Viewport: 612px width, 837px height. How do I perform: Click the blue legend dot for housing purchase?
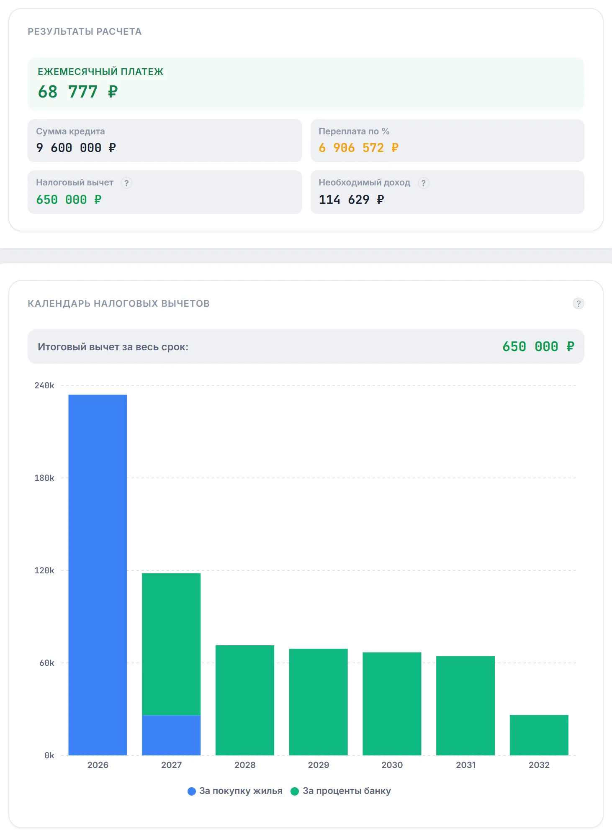(192, 791)
